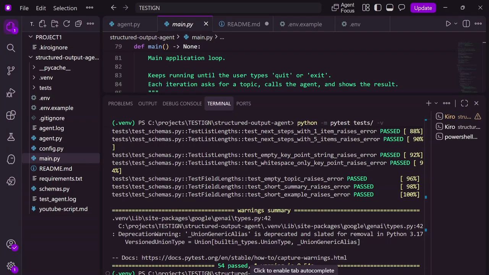The width and height of the screenshot is (489, 275).
Task: Open Explorer more actions menu
Action: coord(91,24)
